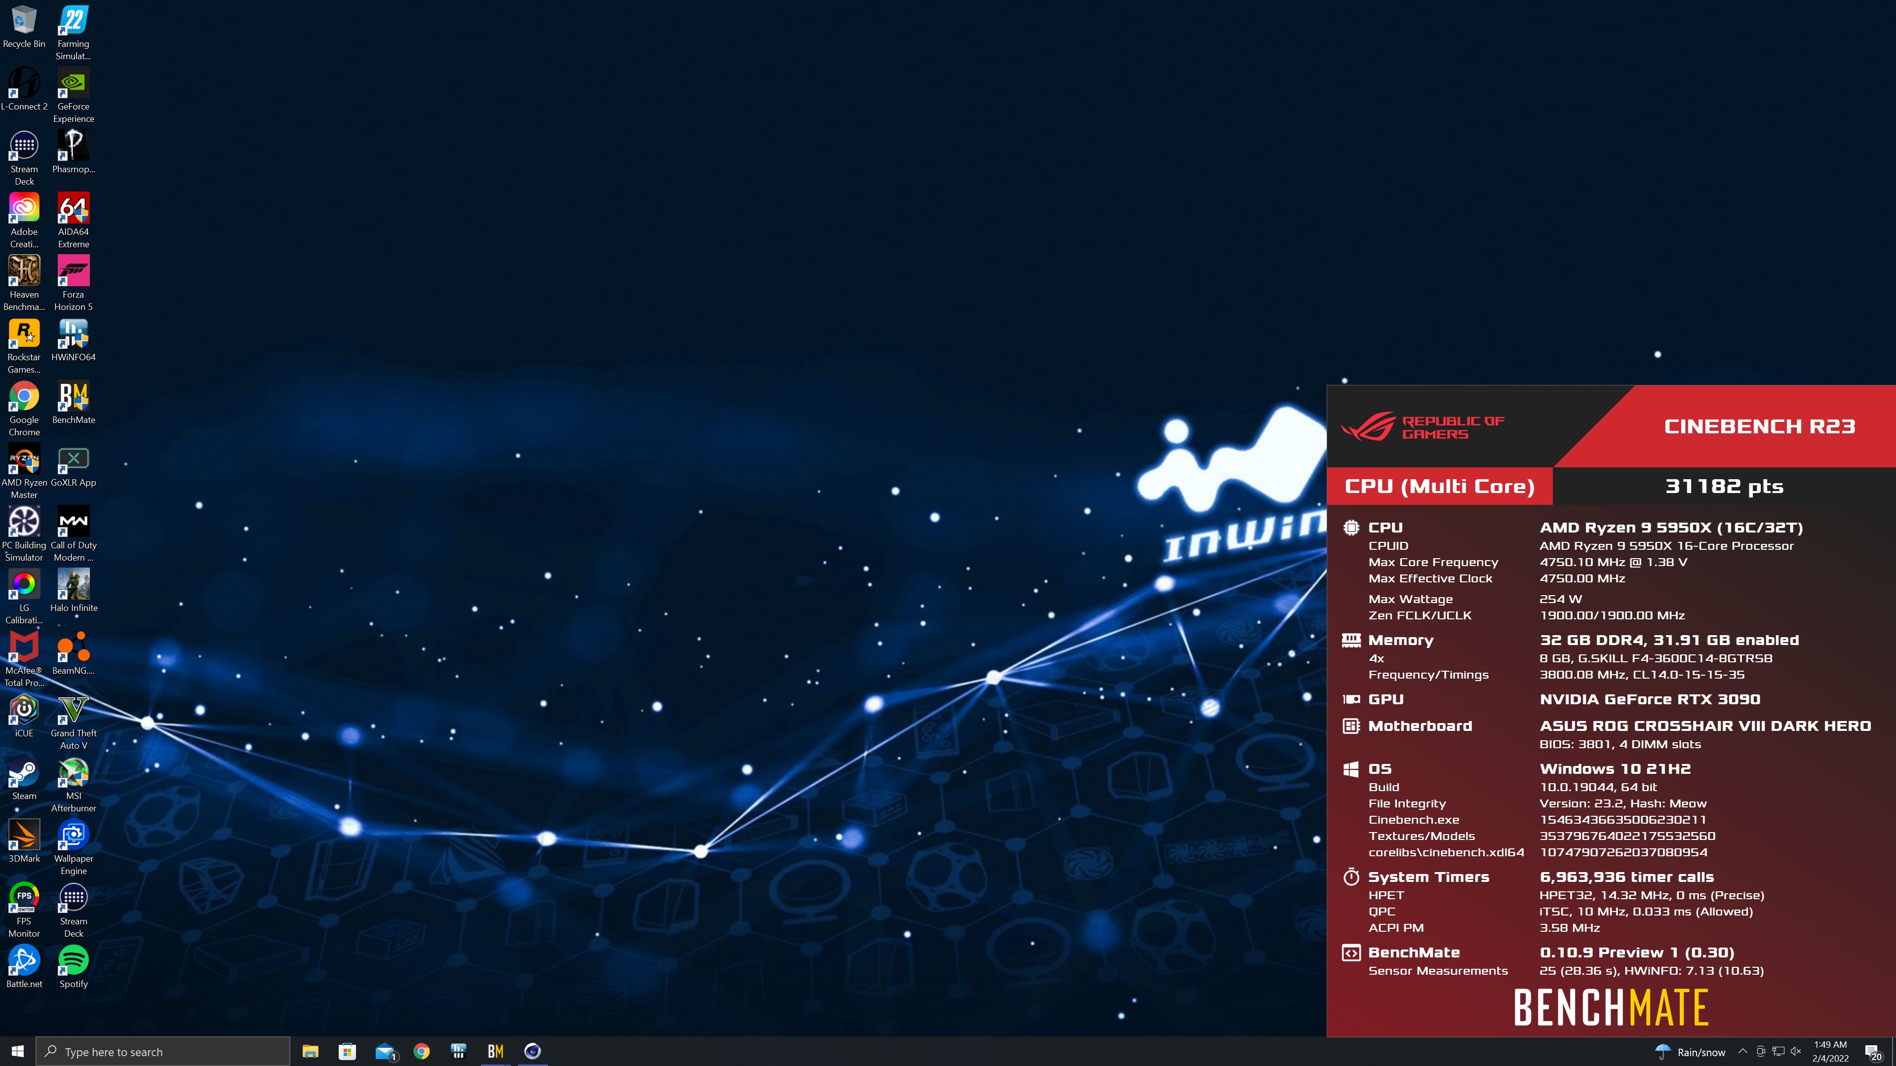Open the clock showing 1:49 AM
The width and height of the screenshot is (1896, 1066).
[1830, 1051]
